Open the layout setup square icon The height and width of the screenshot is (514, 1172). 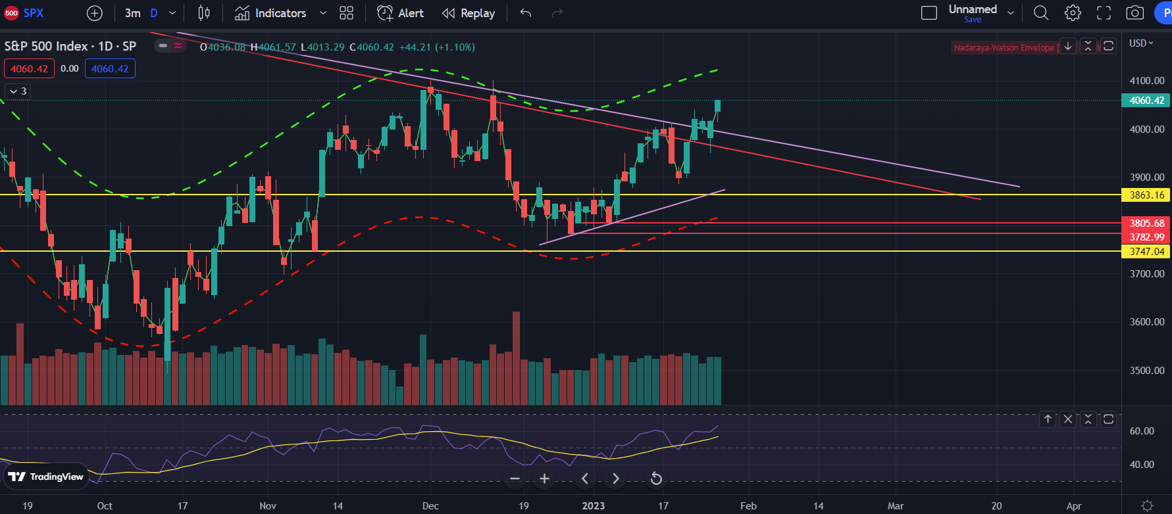pos(929,13)
